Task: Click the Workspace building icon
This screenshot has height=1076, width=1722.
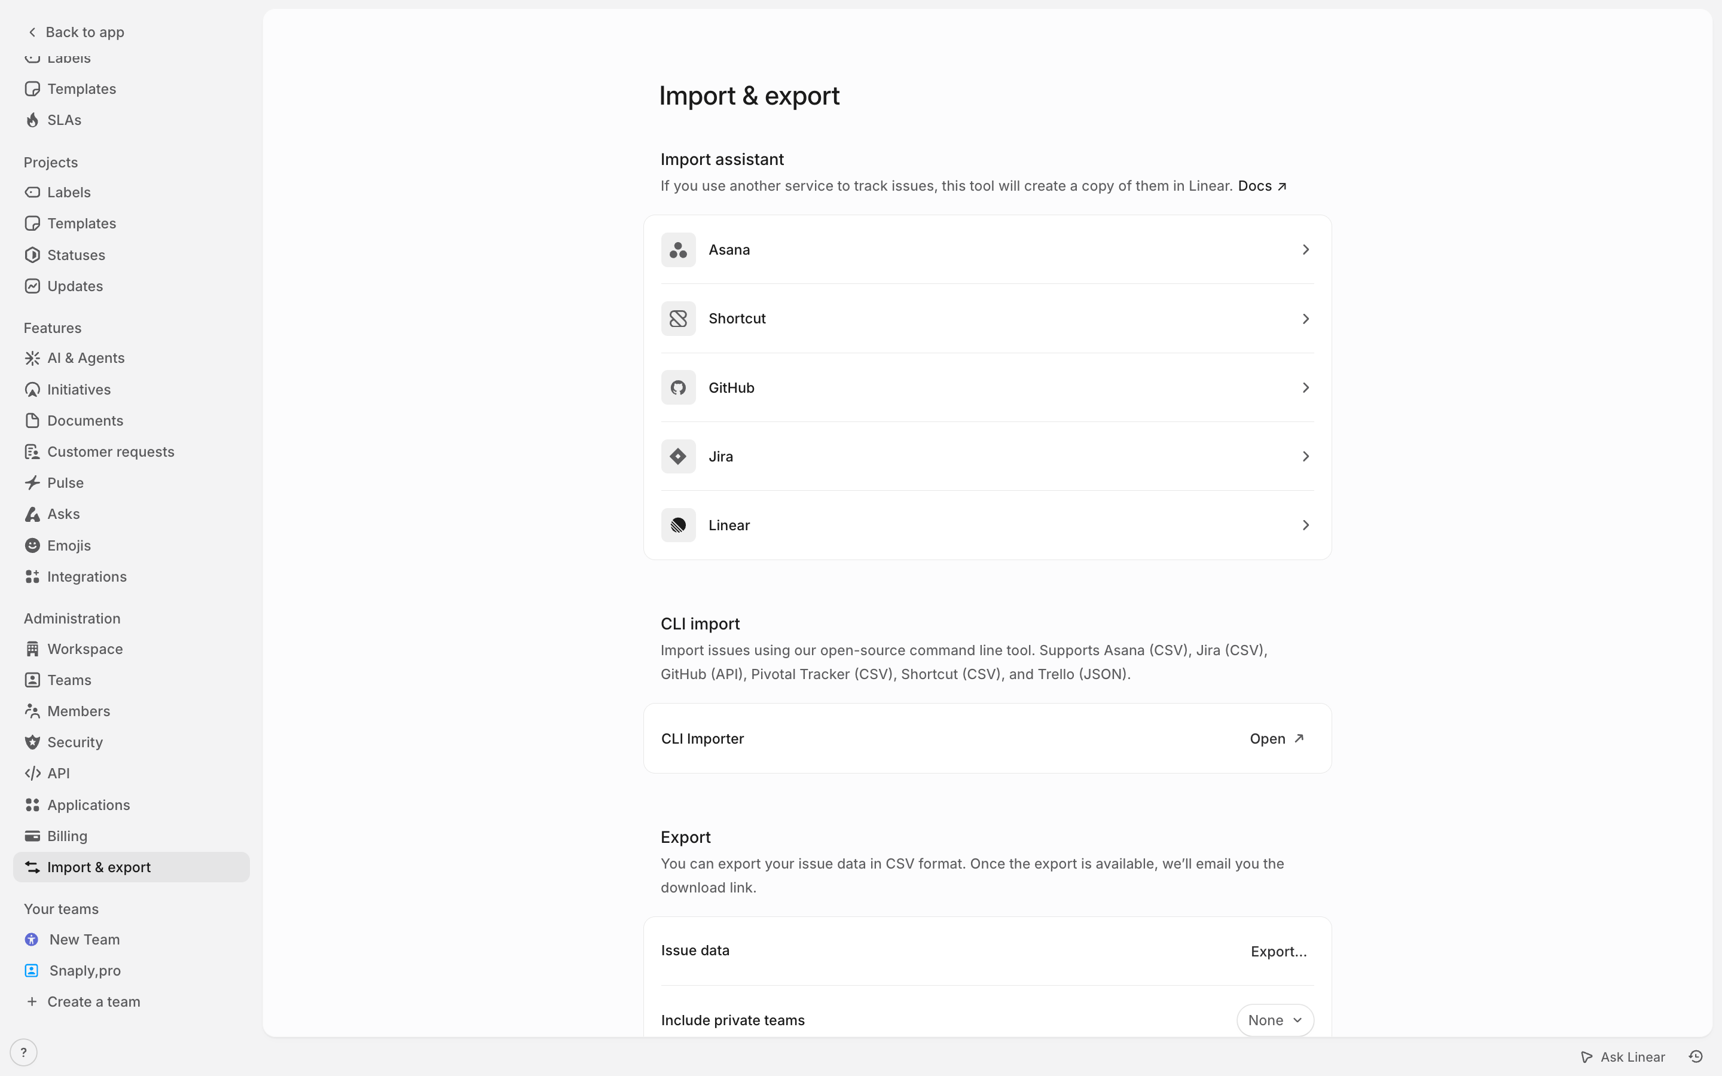Action: pyautogui.click(x=32, y=649)
